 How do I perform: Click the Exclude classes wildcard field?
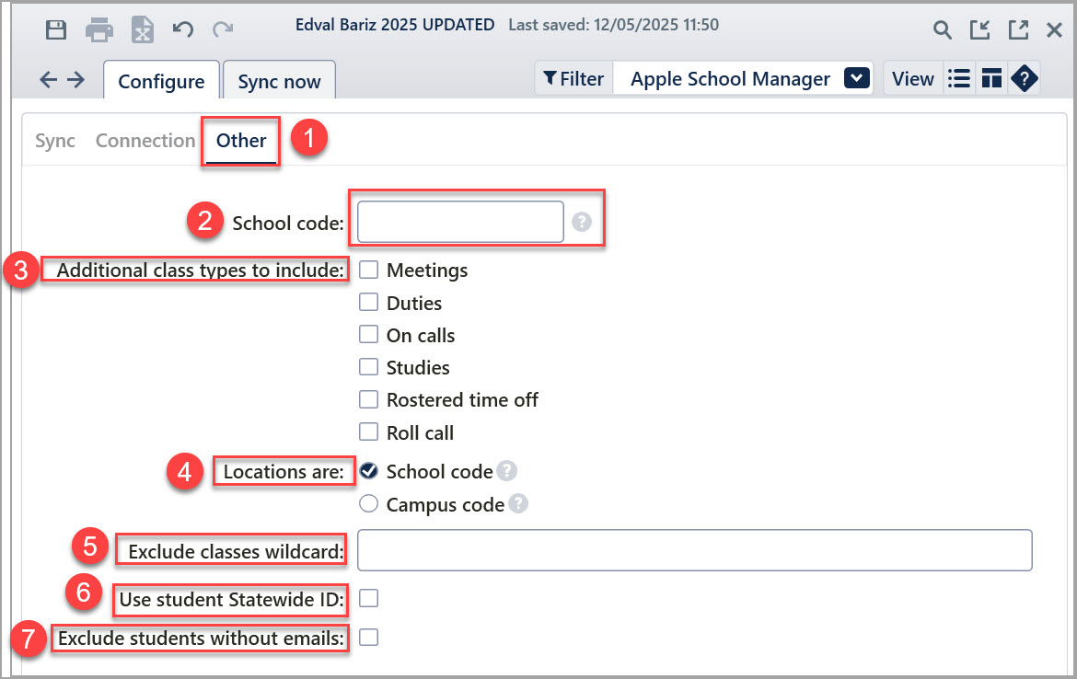pos(694,550)
